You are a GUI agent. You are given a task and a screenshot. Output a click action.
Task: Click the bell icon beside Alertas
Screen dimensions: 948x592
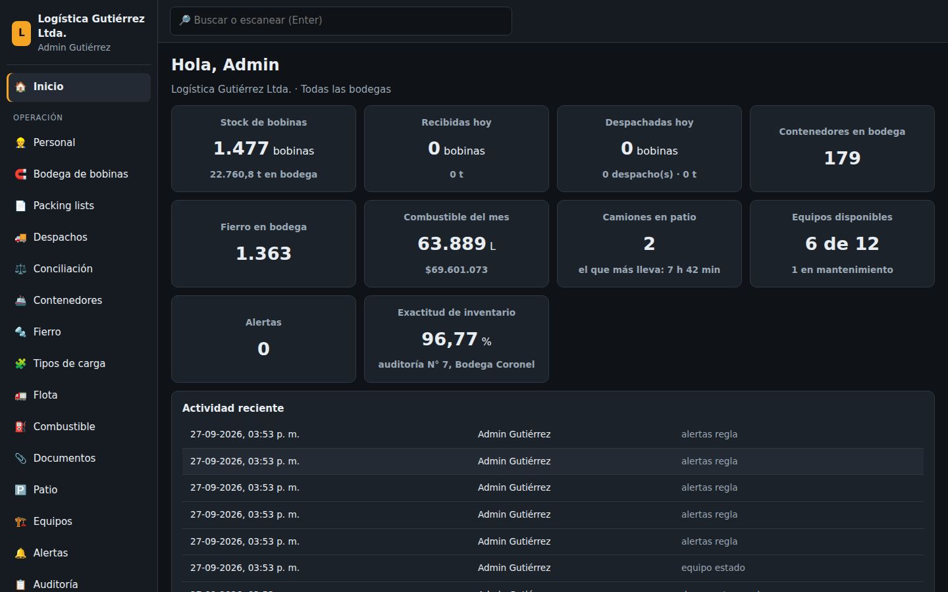(x=20, y=553)
